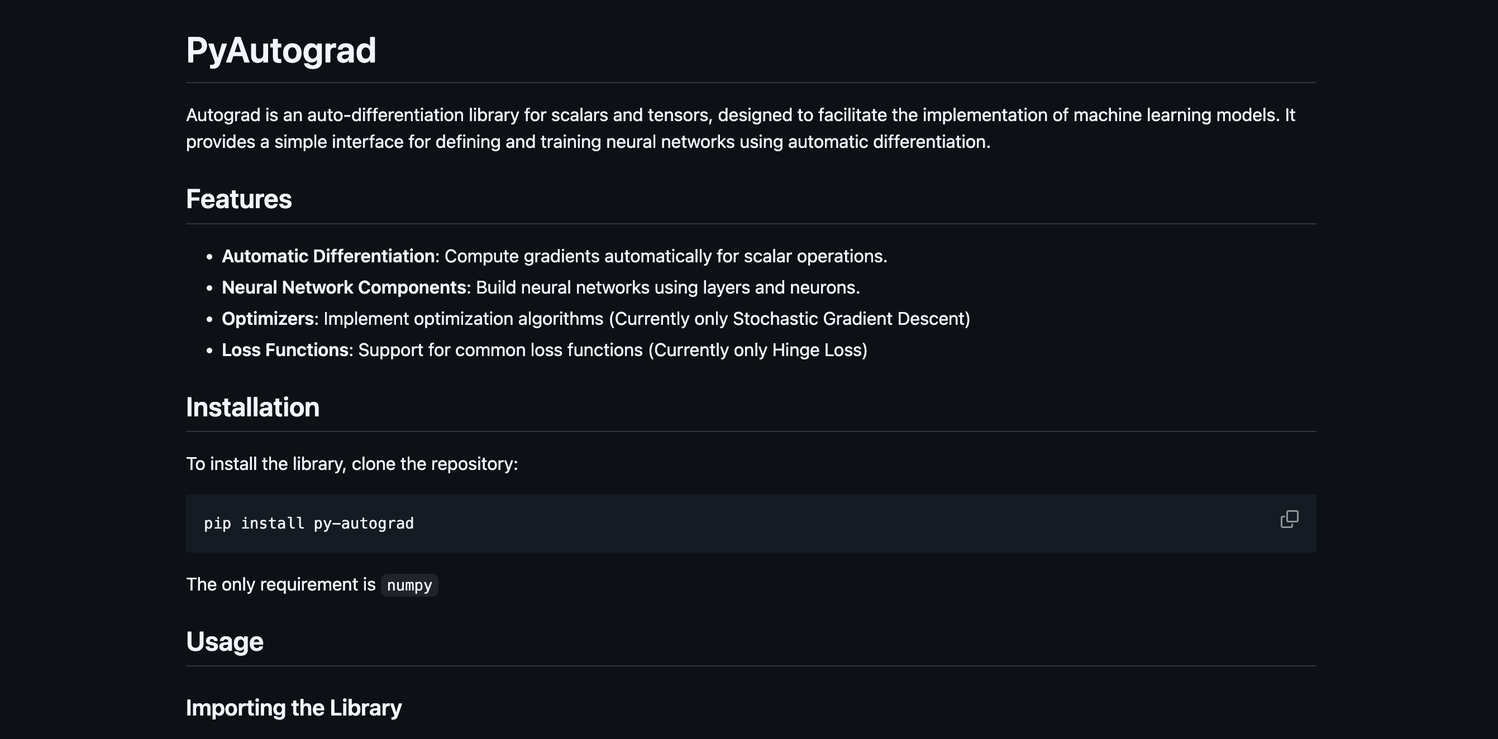Image resolution: width=1498 pixels, height=739 pixels.
Task: Click the bold Automatic Differentiation label
Action: pyautogui.click(x=328, y=256)
